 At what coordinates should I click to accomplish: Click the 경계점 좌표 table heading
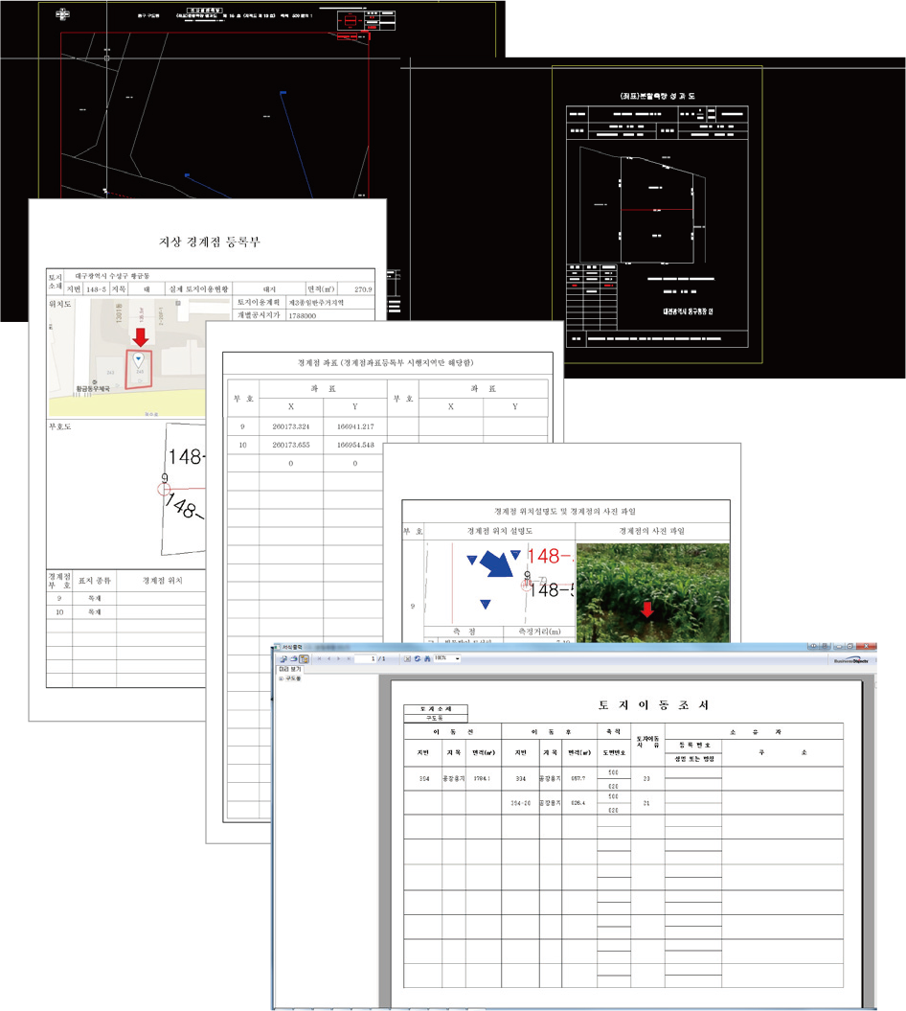(x=385, y=363)
